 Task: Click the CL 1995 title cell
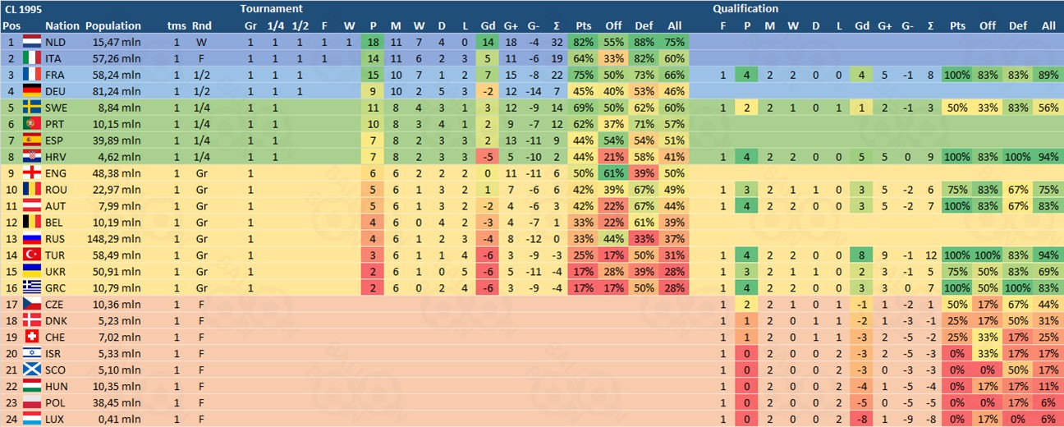22,9
